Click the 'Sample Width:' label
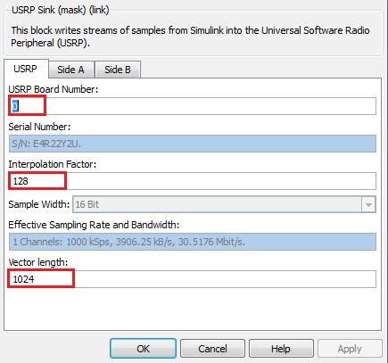Viewport: 388px width, 363px height. 39,204
